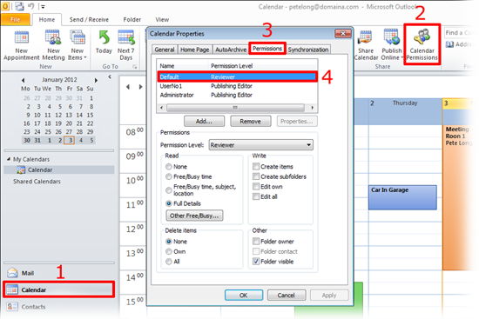Switch to the Send / Receive ribbon tab
This screenshot has width=479, height=319.
click(89, 19)
